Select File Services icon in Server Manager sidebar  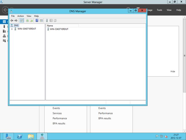click(4, 41)
